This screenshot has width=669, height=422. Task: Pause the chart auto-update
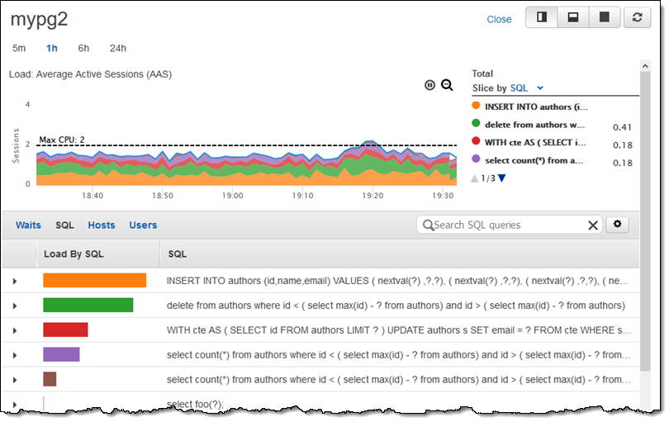(x=429, y=85)
